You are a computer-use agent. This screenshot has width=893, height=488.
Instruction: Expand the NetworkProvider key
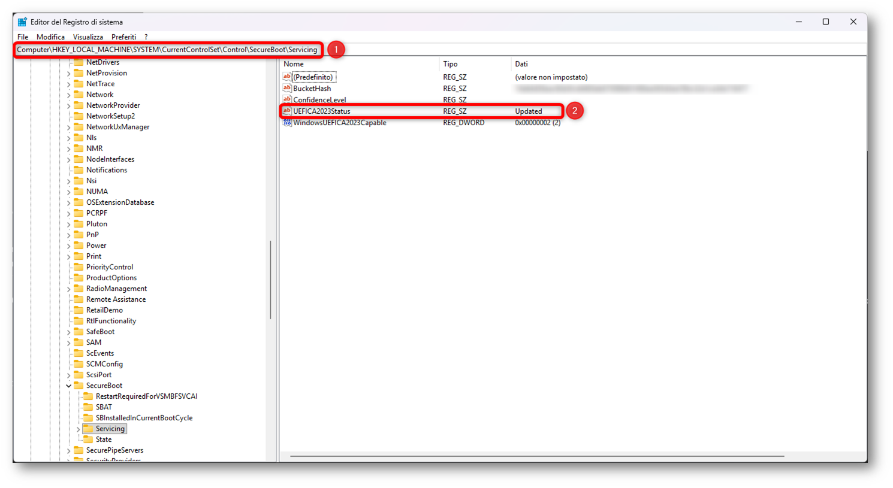[69, 106]
